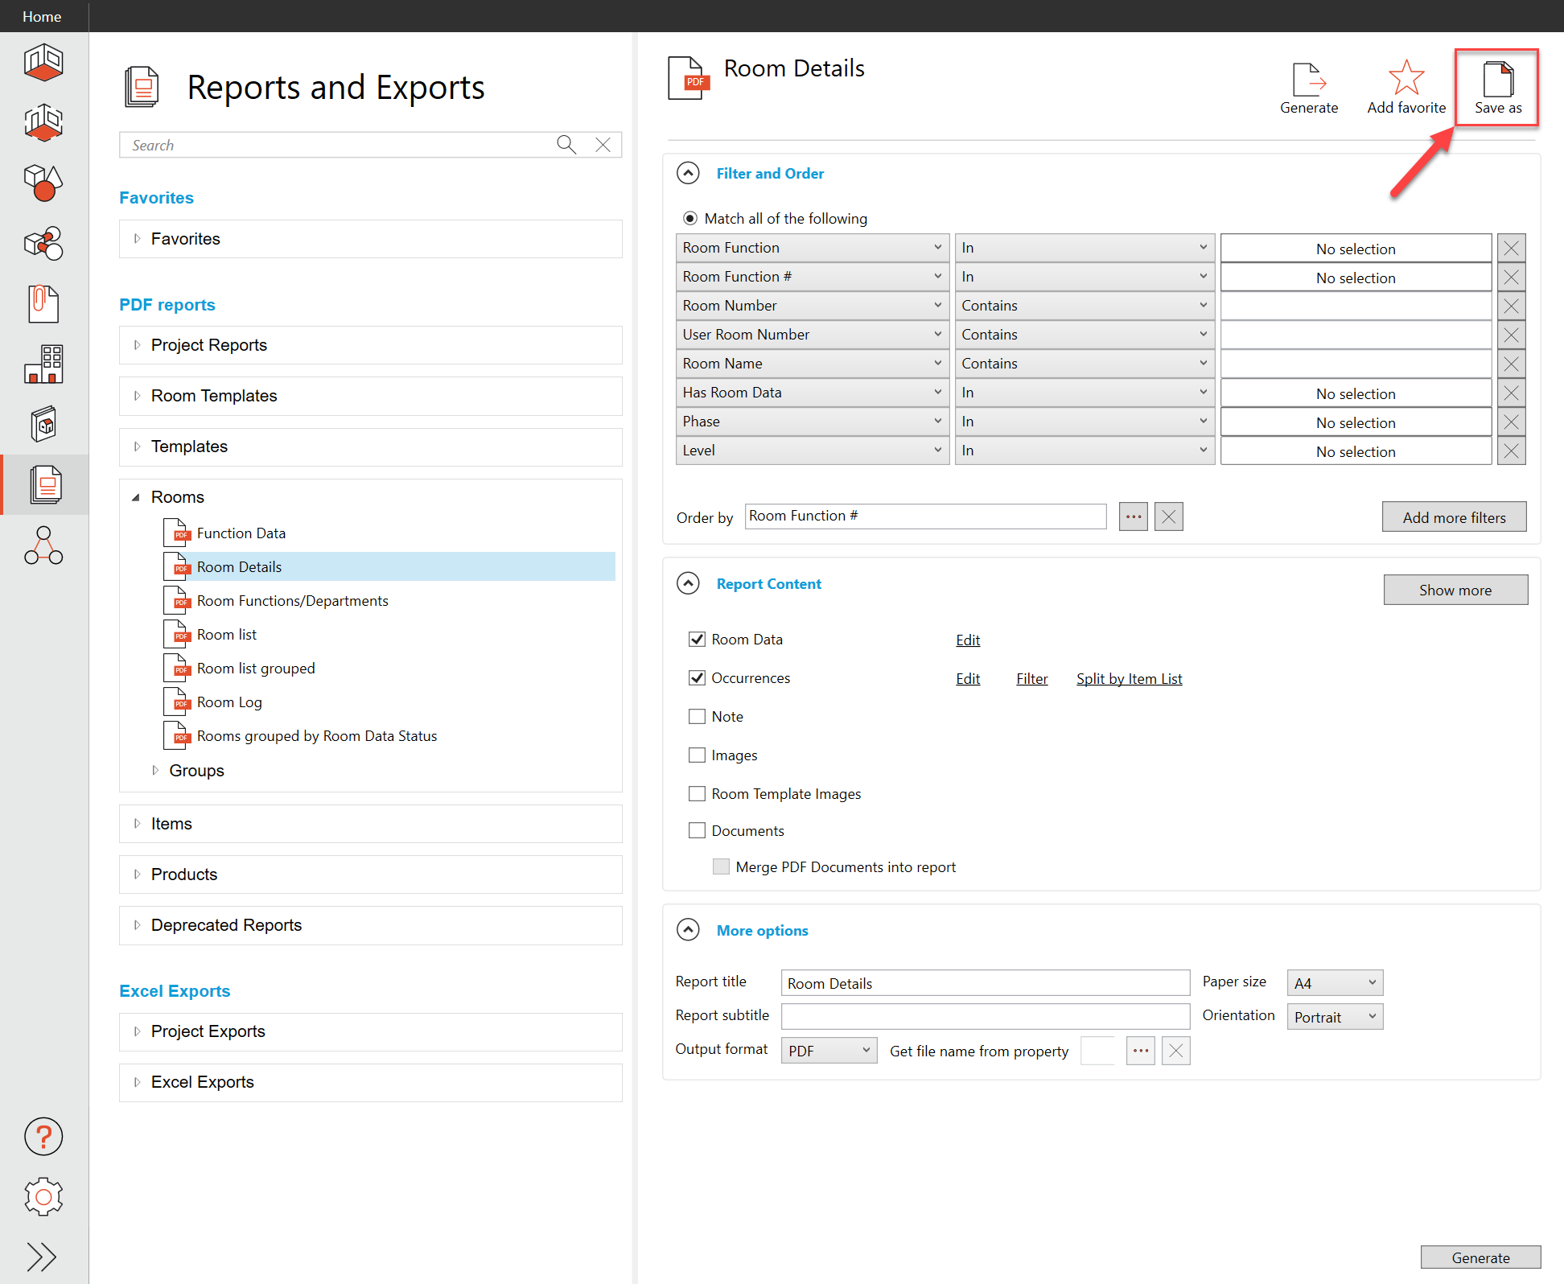Viewport: 1564px width, 1284px height.
Task: Click Edit link for Room Data
Action: click(x=968, y=640)
